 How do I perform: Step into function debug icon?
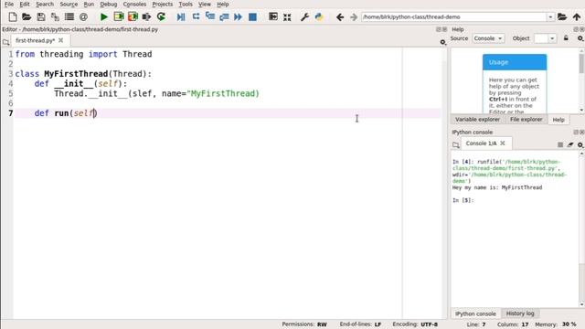pyautogui.click(x=210, y=16)
